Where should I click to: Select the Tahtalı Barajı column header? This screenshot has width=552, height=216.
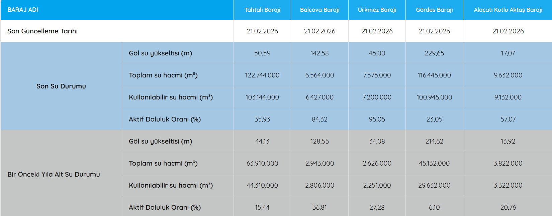(262, 10)
